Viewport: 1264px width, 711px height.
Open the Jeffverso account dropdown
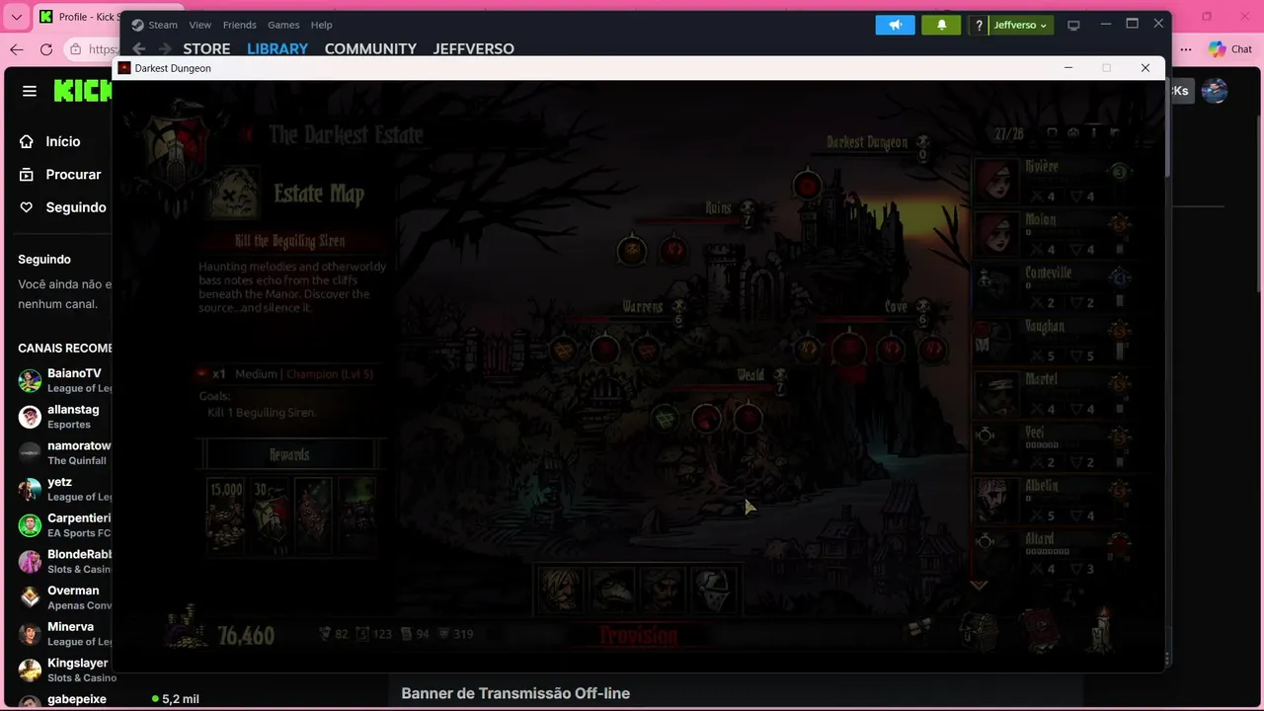[x=1021, y=25]
